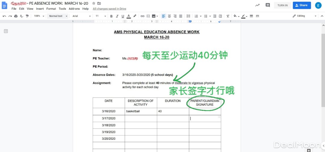This screenshot has width=325, height=152.
Task: Click the duration cell showing 40
Action: click(173, 111)
